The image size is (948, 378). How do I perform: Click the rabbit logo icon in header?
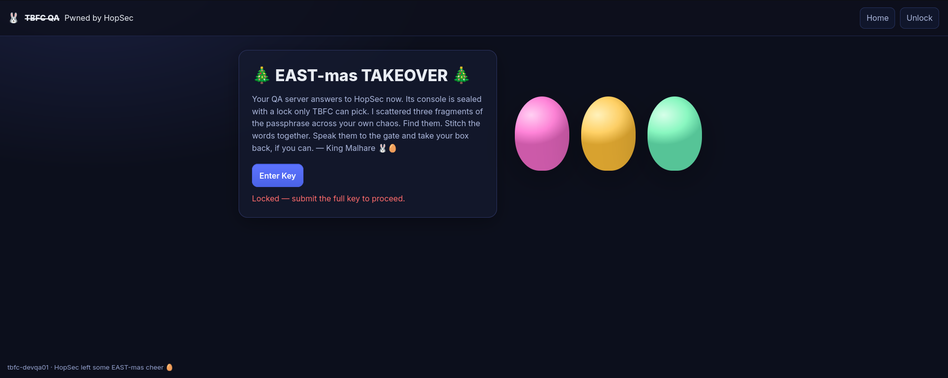pyautogui.click(x=14, y=18)
